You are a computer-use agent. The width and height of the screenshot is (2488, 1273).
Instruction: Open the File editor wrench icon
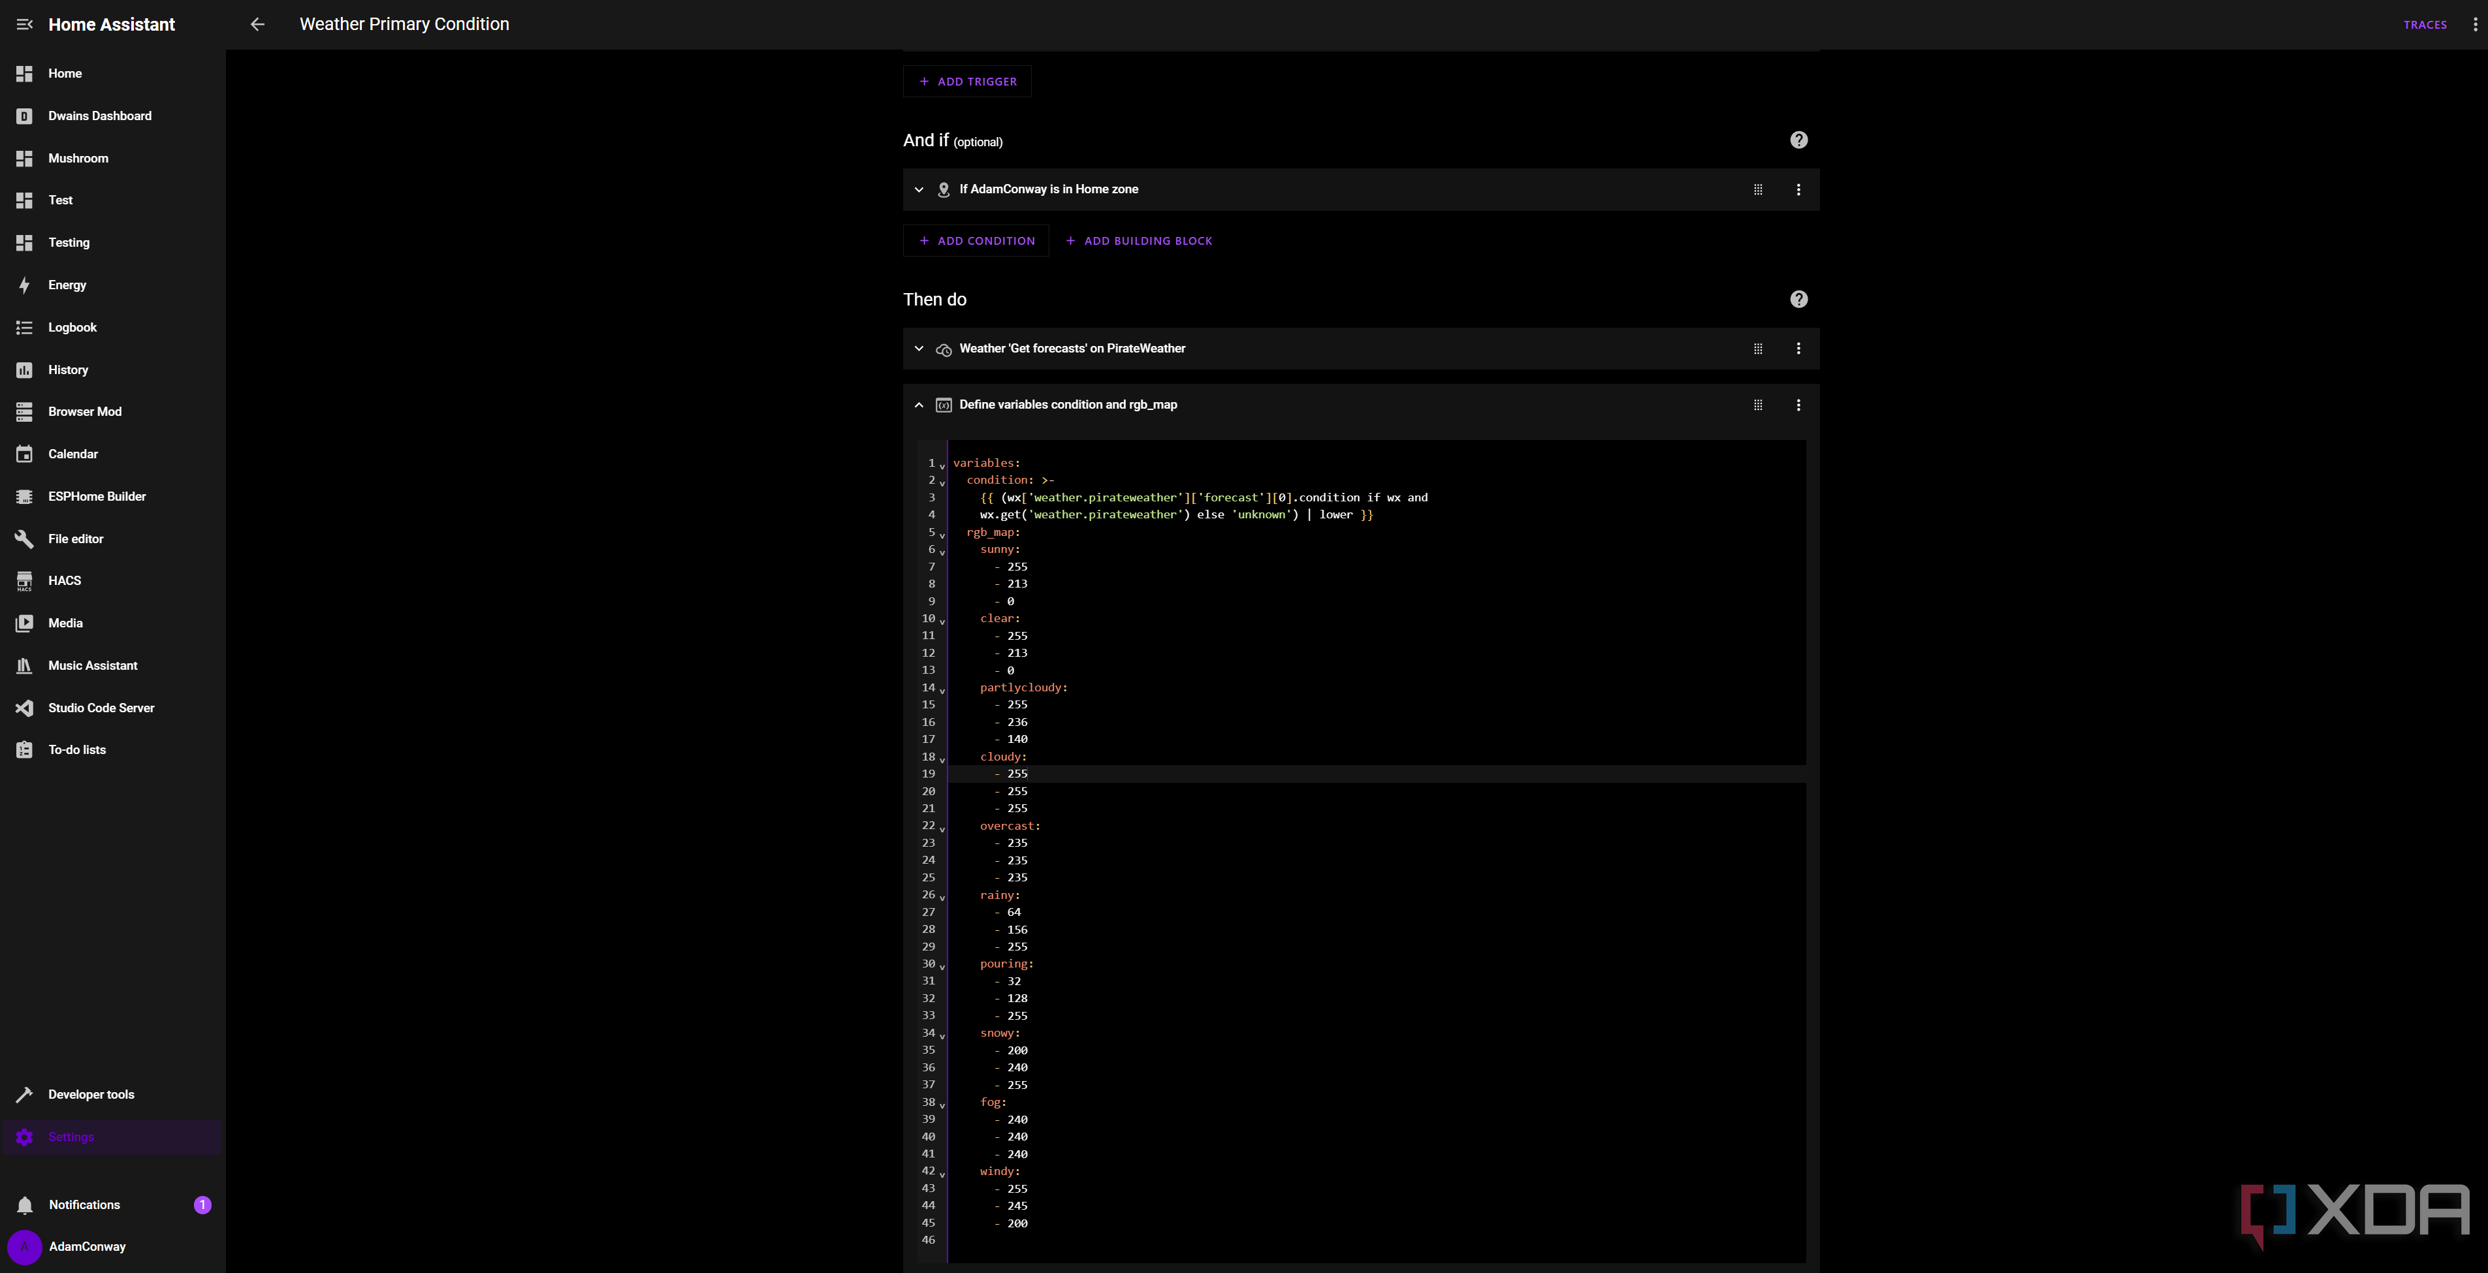(24, 539)
